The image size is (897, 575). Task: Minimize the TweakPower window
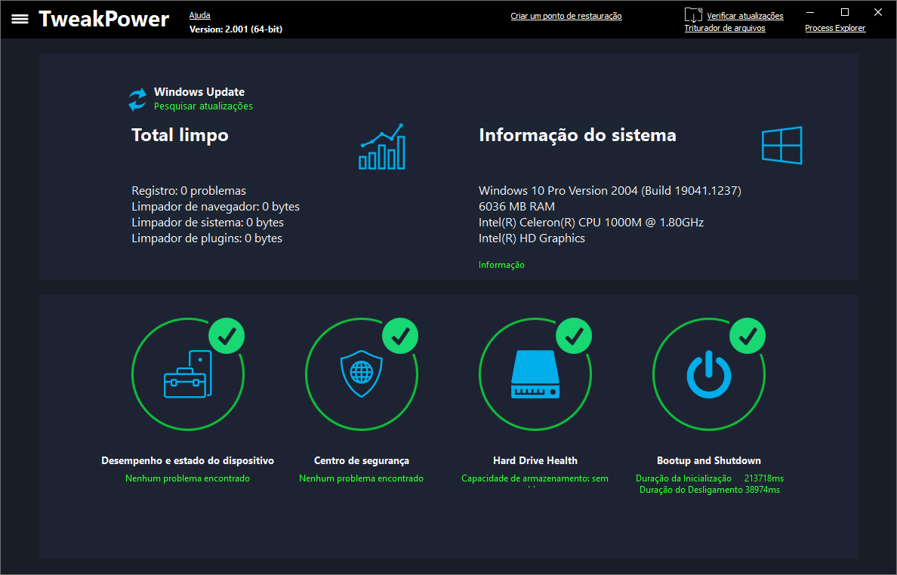(x=811, y=12)
